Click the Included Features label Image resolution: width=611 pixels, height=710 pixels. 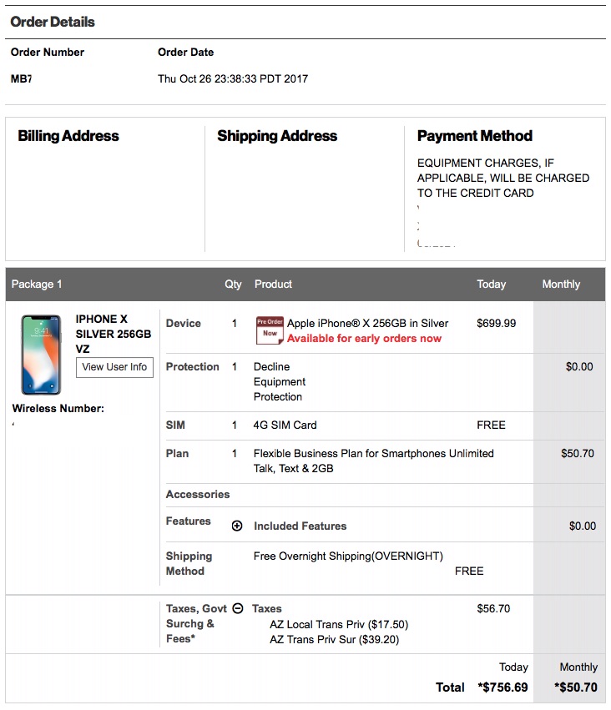click(x=300, y=526)
